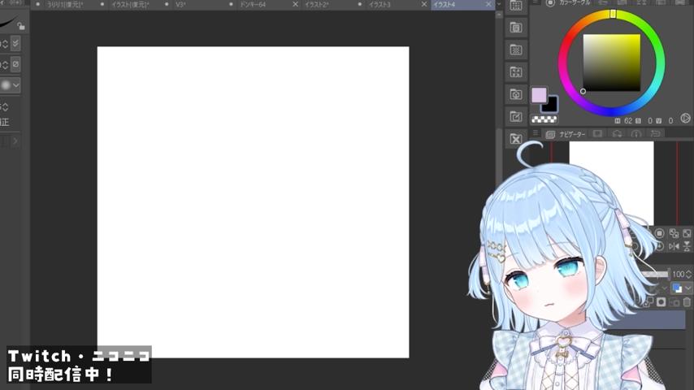694x390 pixels.
Task: Open the Information tab beside Navigator
Action: [x=636, y=134]
